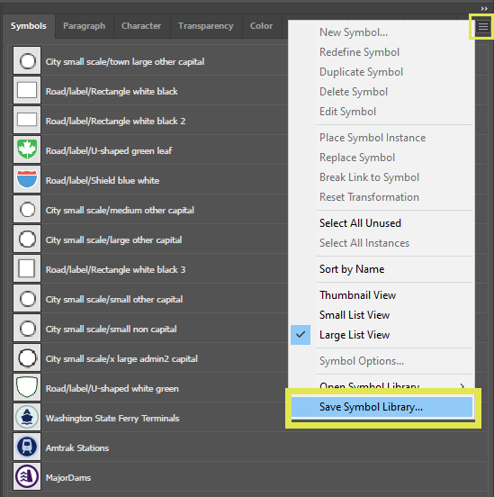The image size is (494, 497).
Task: Choose Save Symbol Library...
Action: point(382,407)
